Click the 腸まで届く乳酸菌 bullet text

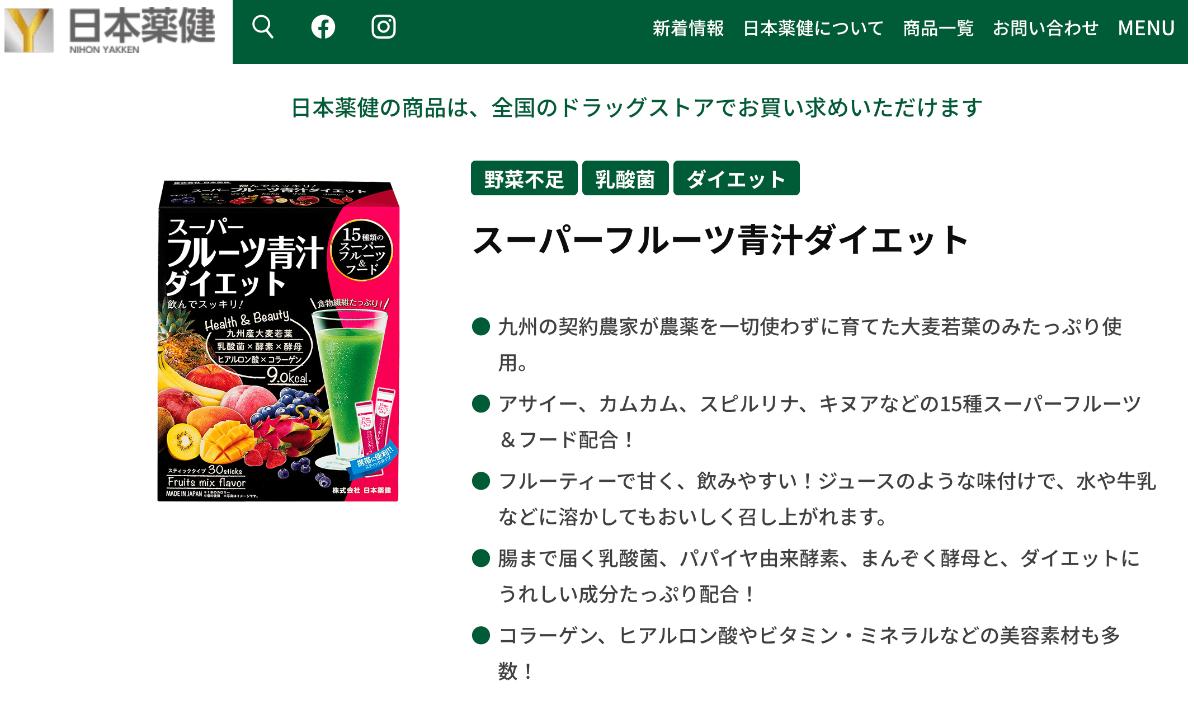tap(819, 576)
